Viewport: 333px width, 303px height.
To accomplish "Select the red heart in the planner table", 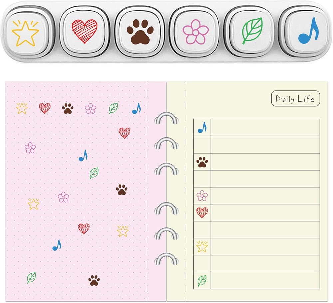I will click(x=202, y=212).
